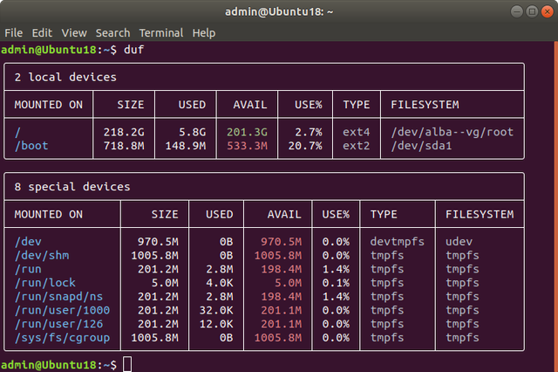This screenshot has height=372, width=558.
Task: Open the View menu
Action: tap(74, 32)
